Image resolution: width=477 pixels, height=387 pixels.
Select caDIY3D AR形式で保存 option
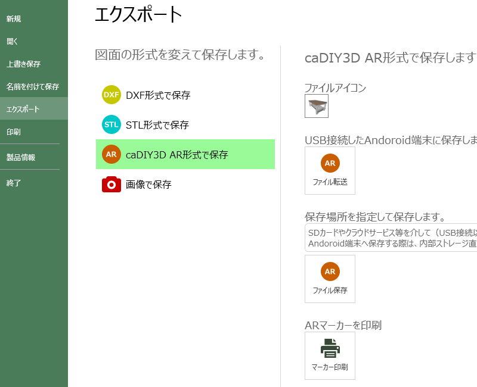[185, 154]
